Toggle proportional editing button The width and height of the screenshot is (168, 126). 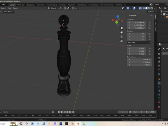[73, 8]
